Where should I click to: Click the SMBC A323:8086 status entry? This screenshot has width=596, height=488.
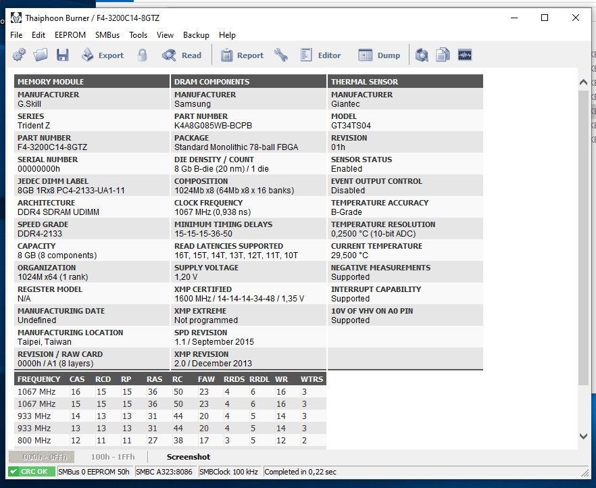pyautogui.click(x=164, y=472)
